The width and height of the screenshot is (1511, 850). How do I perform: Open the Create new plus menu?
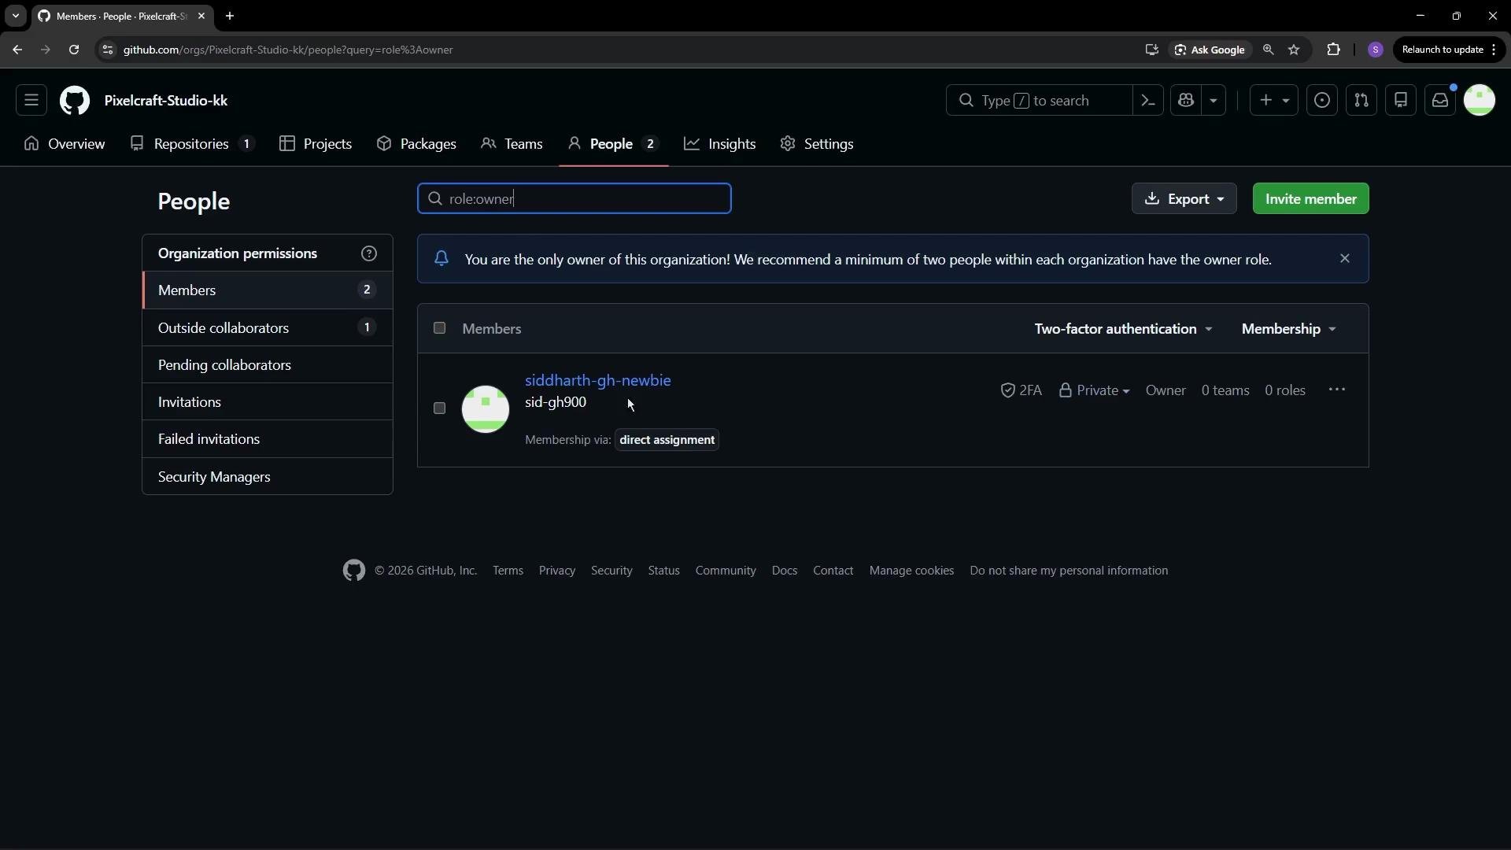[x=1274, y=101]
